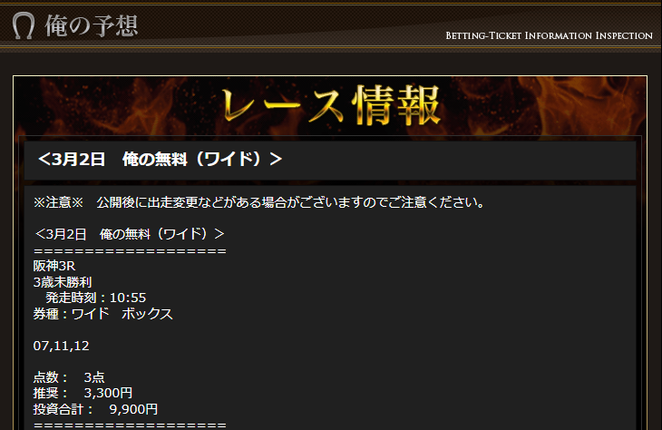Click the lower ==== divider line
This screenshot has width=662, height=430.
coord(130,425)
